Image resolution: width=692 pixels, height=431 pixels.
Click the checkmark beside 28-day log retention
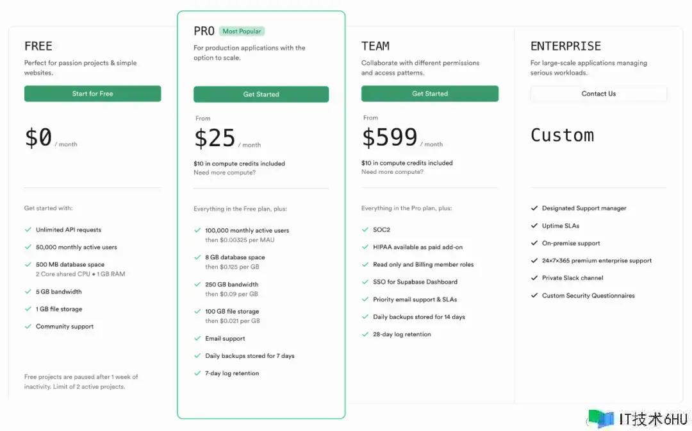365,334
